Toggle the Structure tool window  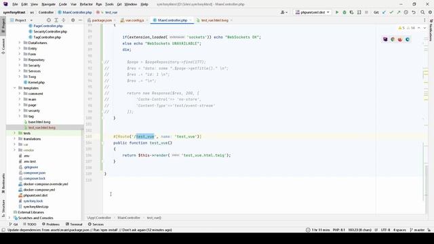point(3,208)
